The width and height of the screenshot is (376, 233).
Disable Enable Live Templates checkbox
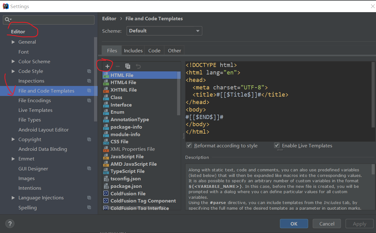point(277,145)
